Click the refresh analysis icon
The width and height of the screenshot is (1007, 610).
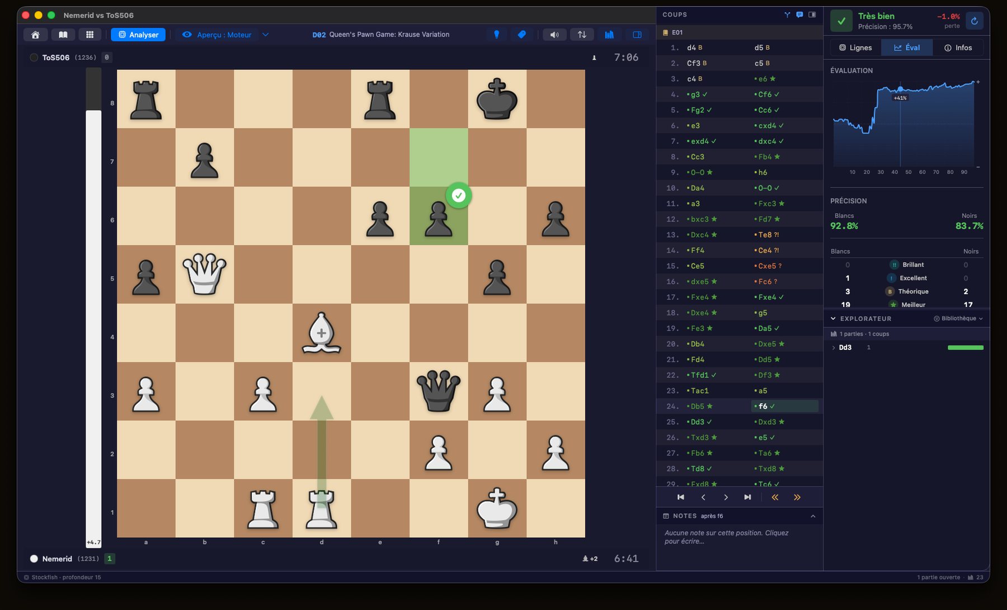(x=975, y=21)
